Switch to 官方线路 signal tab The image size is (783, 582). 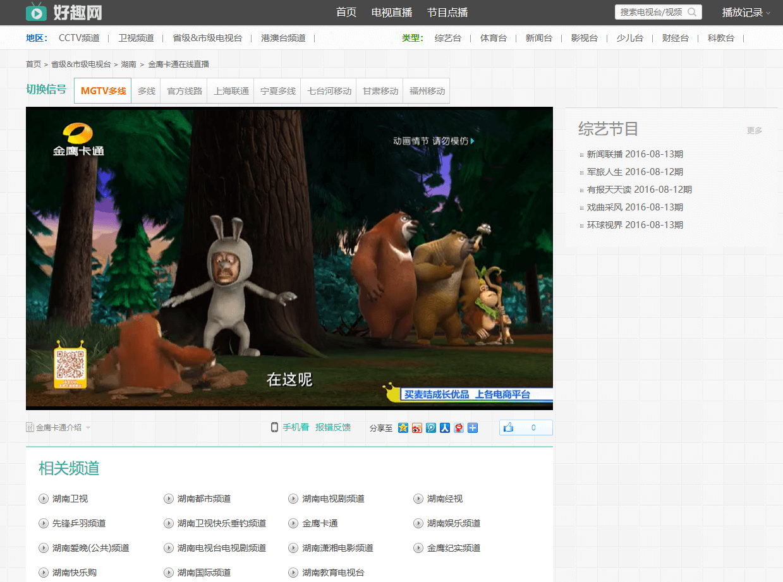[185, 90]
